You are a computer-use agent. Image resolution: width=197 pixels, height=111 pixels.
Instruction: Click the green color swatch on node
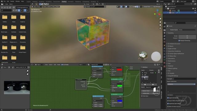coord(120,86)
